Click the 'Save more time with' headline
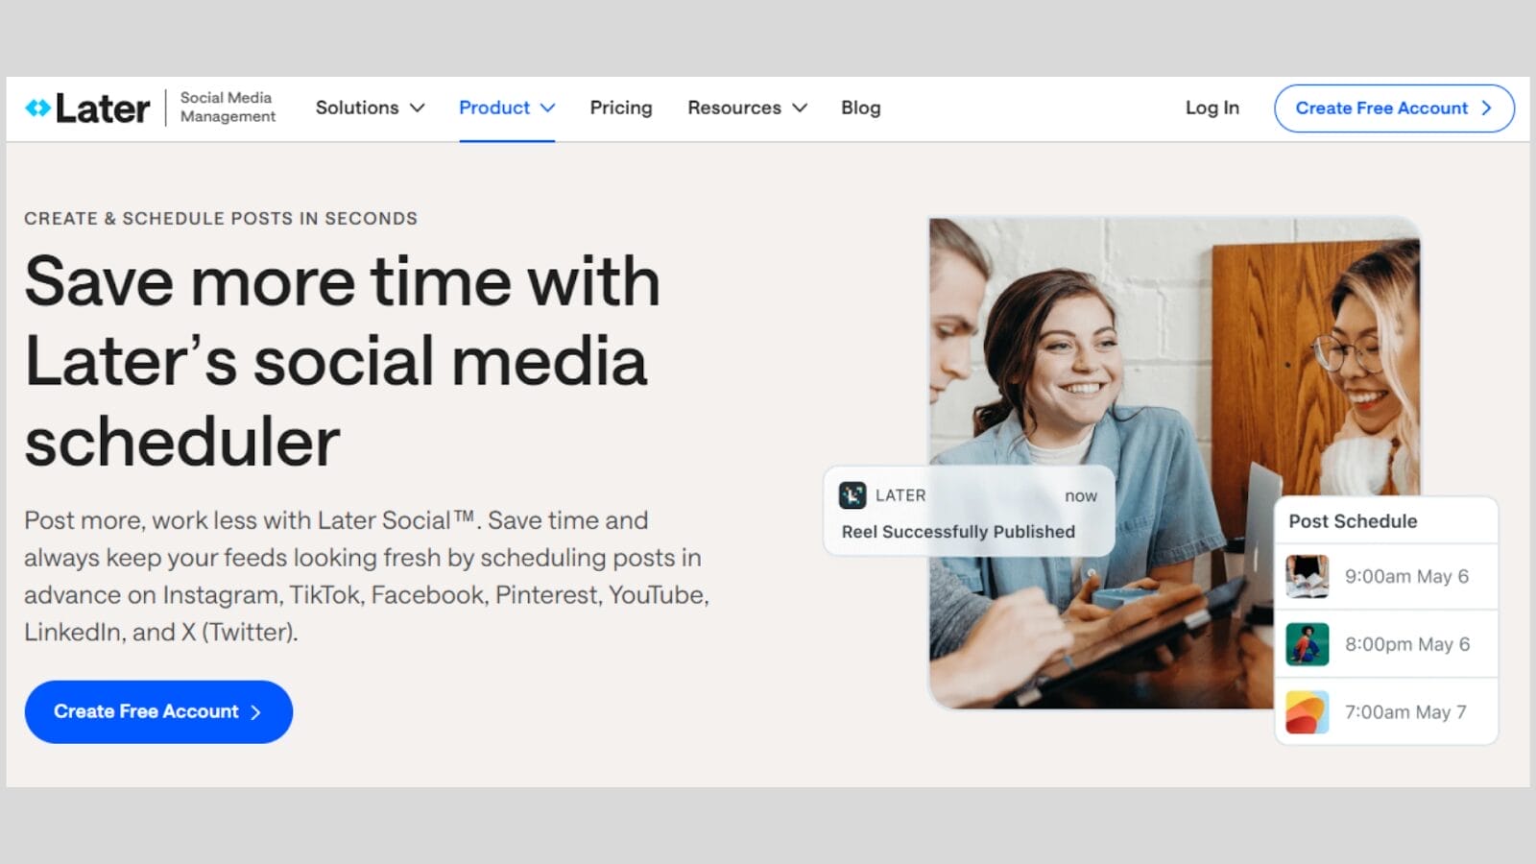Screen dimensions: 1536x864 343,282
